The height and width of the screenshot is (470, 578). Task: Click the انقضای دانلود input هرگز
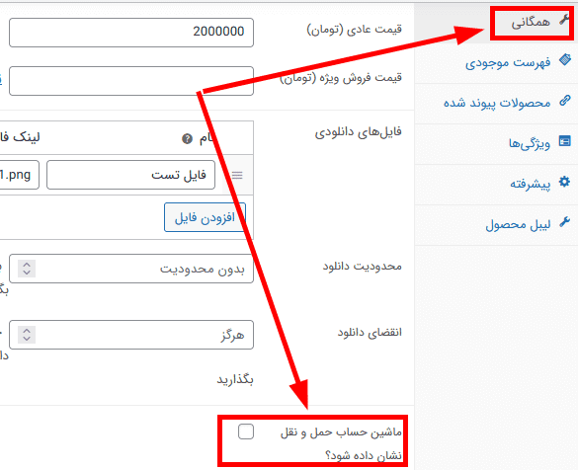pos(131,335)
